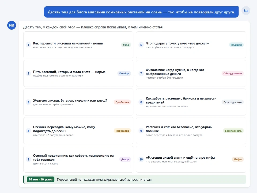Click number badge 3 on the yellowing leaves card
The height and width of the screenshot is (193, 257).
click(x=28, y=102)
